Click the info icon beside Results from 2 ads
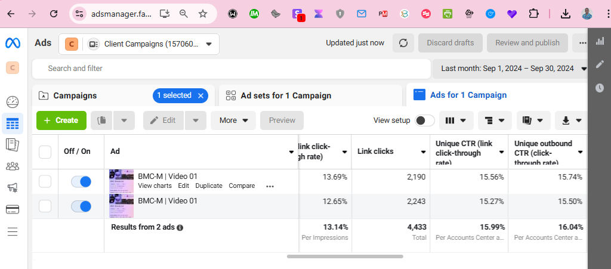Viewport: 611px width, 269px height. (180, 228)
